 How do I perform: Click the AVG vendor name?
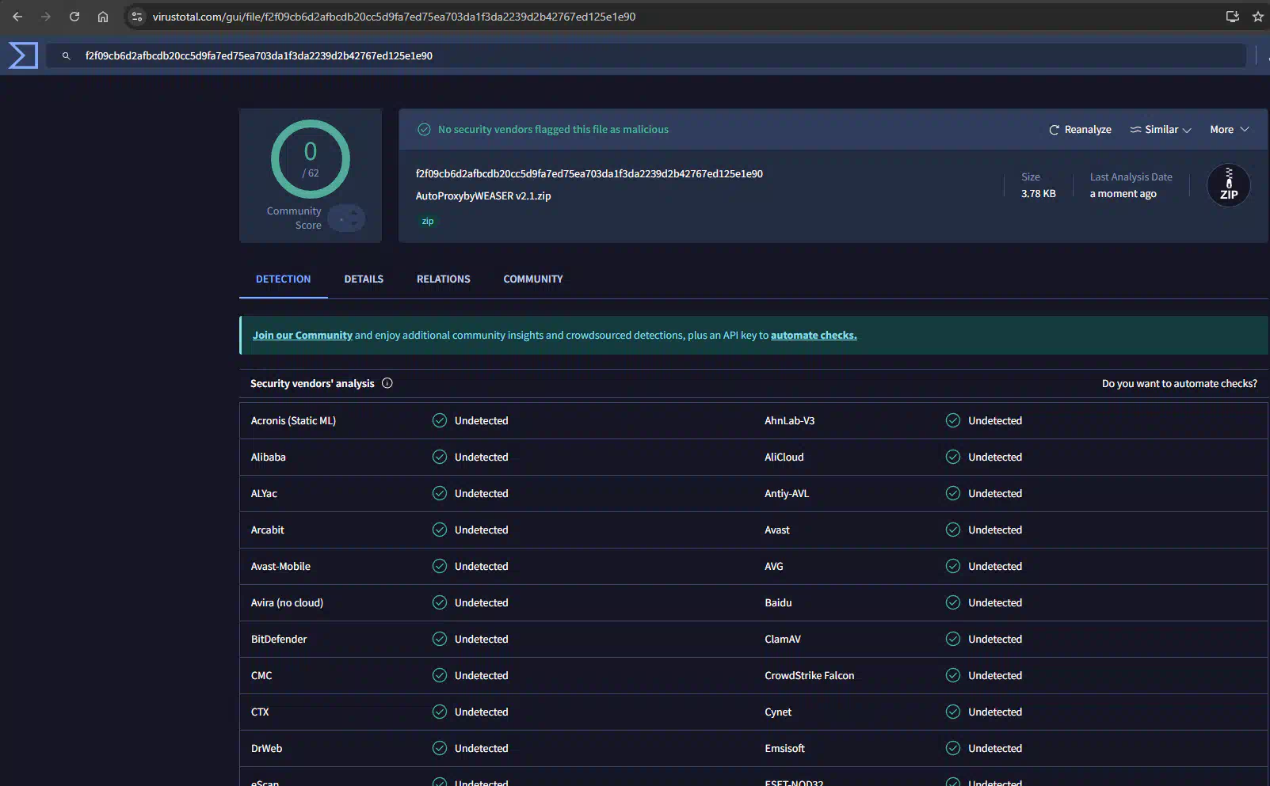774,567
